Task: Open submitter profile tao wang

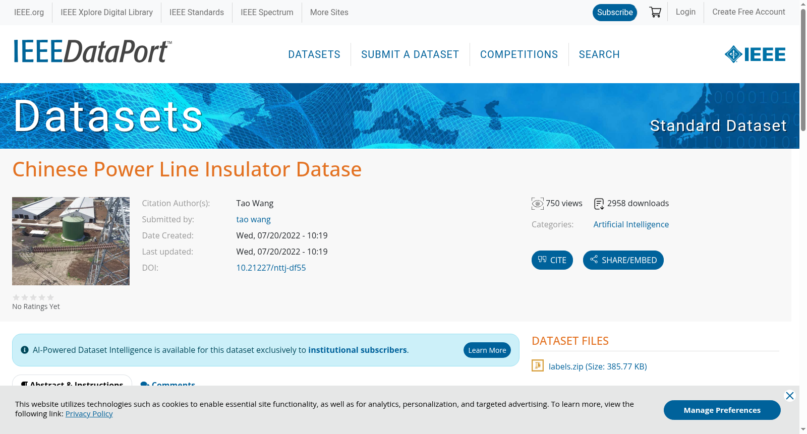Action: pos(254,220)
